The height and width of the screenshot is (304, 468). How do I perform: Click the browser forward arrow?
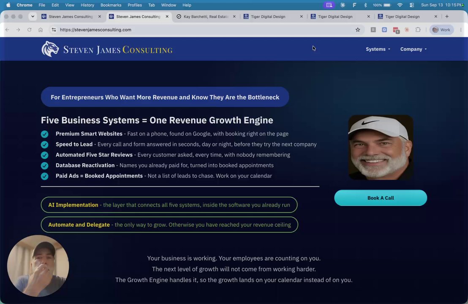18,30
